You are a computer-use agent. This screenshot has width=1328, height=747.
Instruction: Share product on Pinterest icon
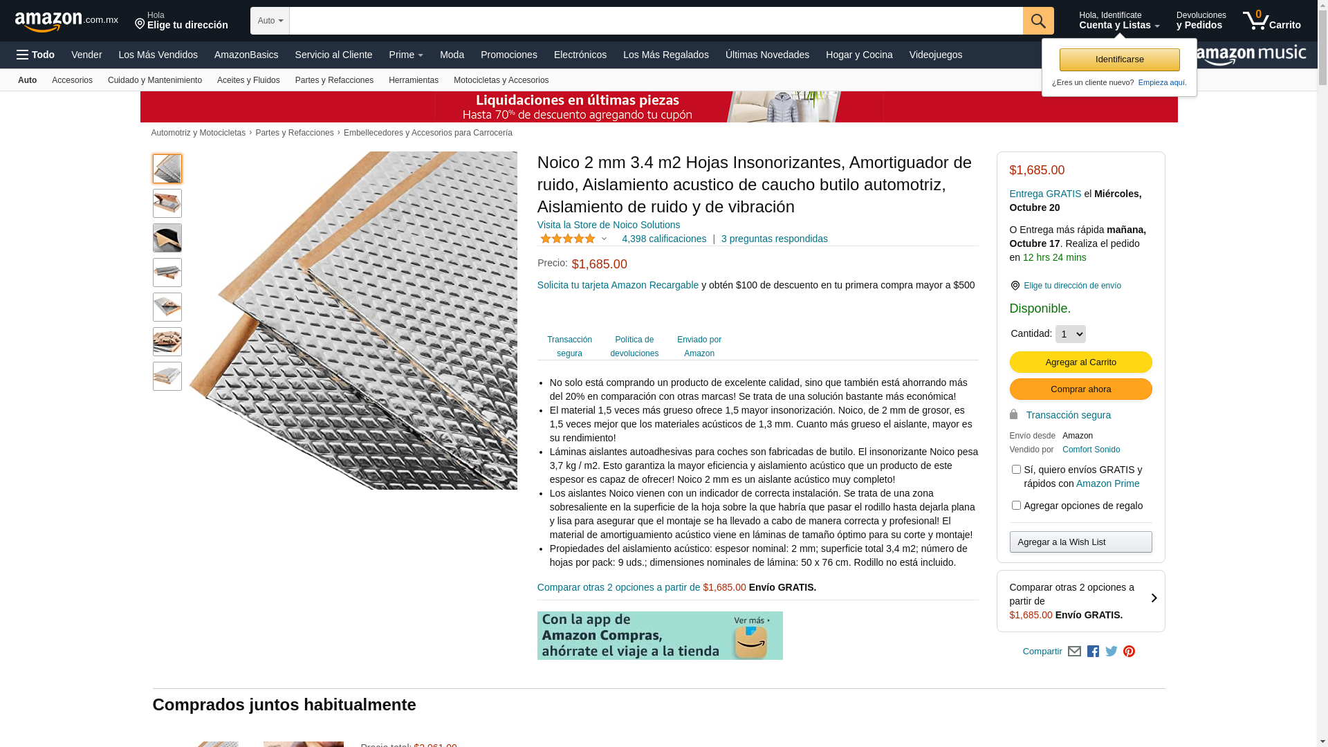pos(1129,652)
